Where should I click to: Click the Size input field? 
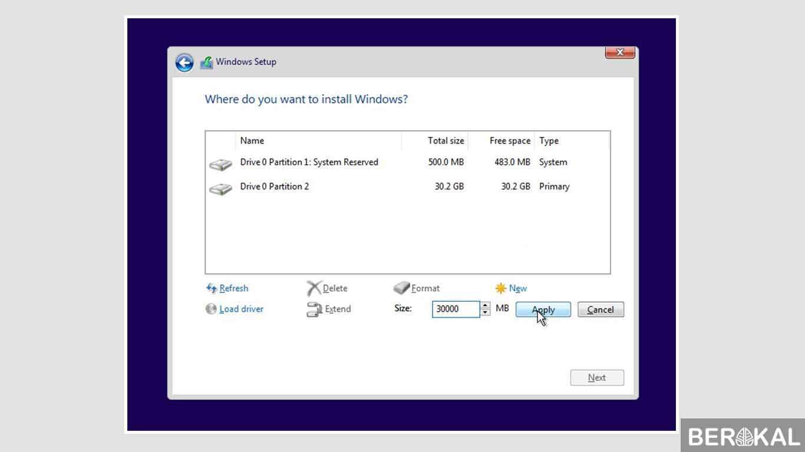pyautogui.click(x=456, y=309)
